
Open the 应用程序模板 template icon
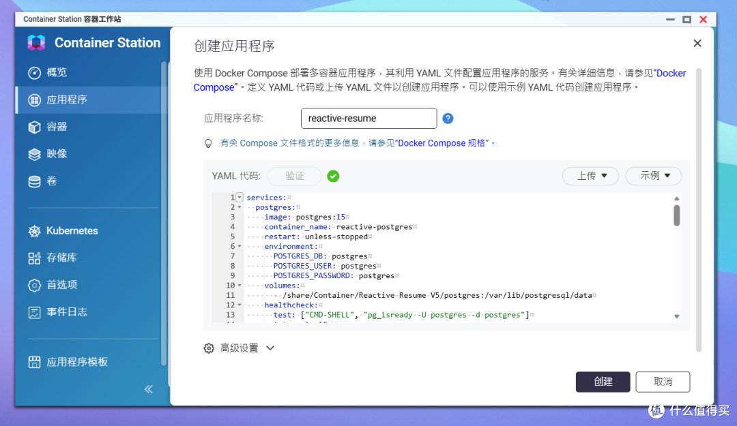(34, 362)
